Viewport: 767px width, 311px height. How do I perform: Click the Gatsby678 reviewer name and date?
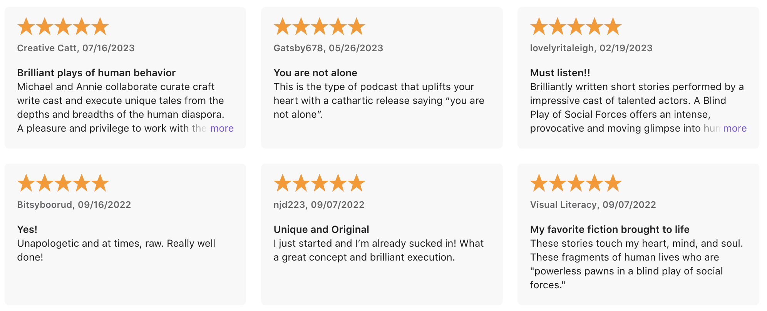pos(328,48)
